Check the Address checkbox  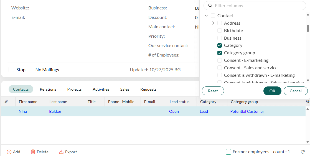click(x=219, y=23)
